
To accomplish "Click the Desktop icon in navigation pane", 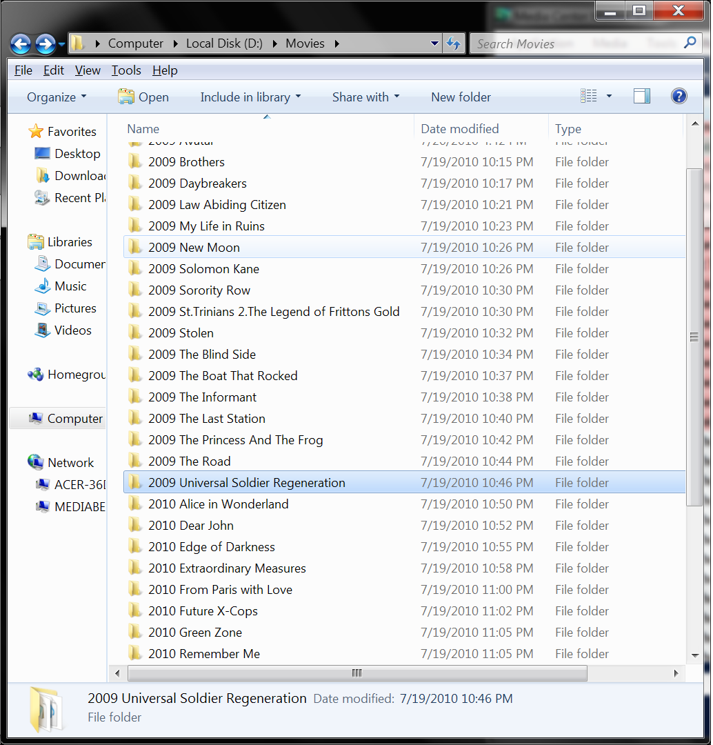I will [x=42, y=153].
